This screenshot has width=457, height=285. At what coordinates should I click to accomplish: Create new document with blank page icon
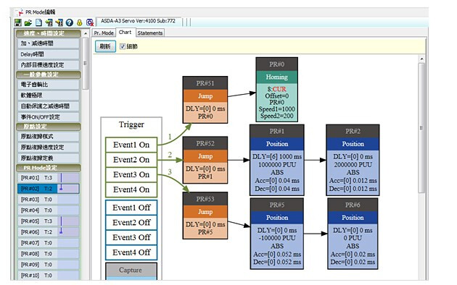38,22
